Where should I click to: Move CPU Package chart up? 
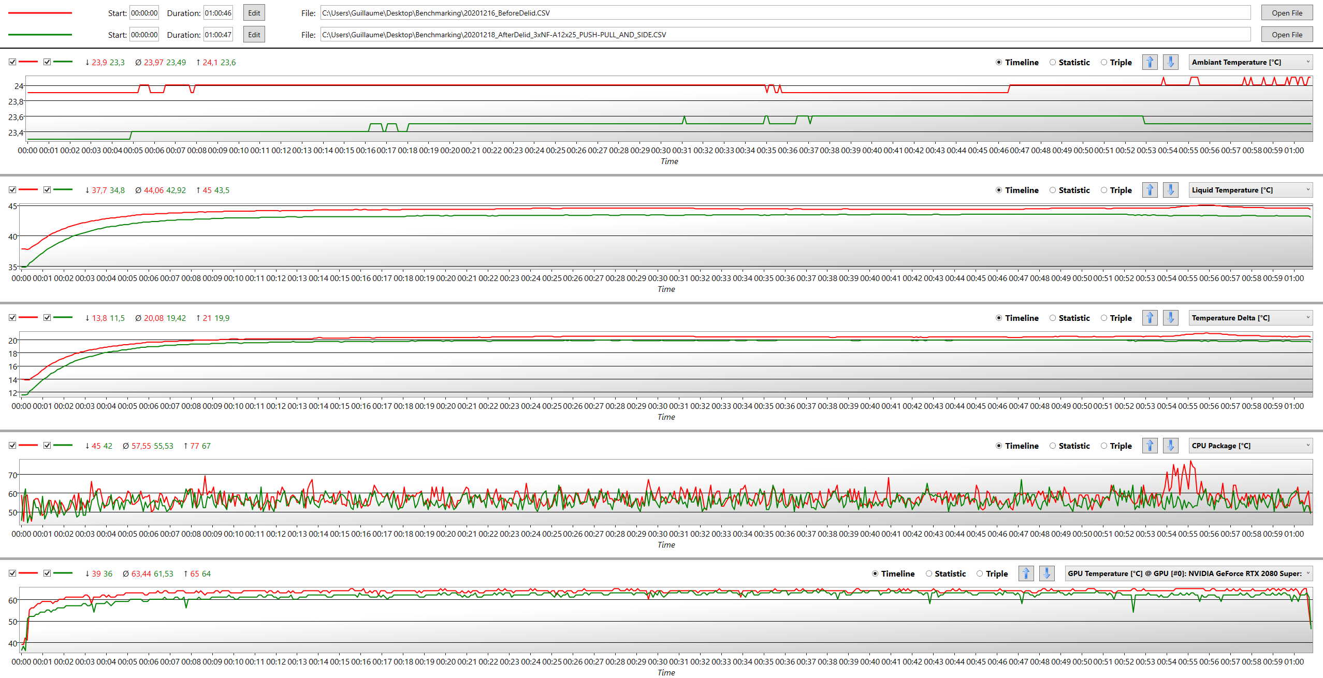click(1150, 446)
